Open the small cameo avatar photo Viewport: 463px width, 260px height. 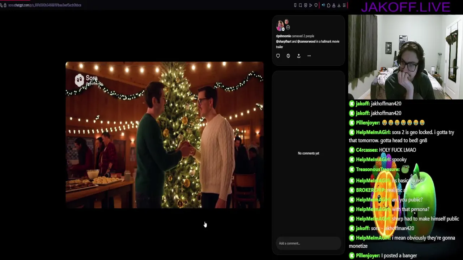286,22
